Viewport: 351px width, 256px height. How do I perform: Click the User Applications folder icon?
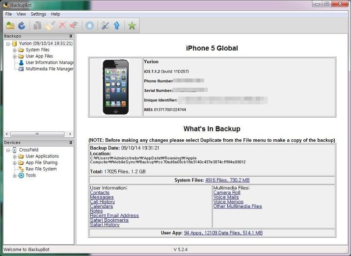[21, 156]
